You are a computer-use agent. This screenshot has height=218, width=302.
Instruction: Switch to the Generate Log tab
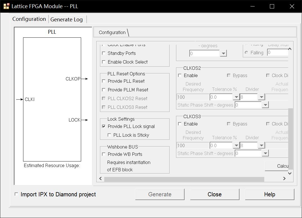point(66,19)
